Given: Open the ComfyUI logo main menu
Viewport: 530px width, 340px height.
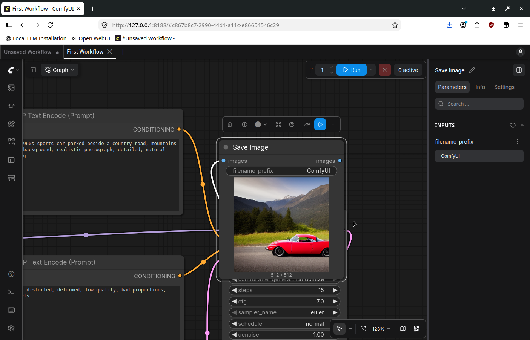Looking at the screenshot, I should 13,70.
